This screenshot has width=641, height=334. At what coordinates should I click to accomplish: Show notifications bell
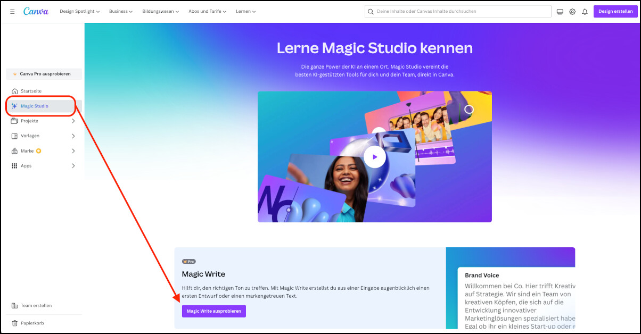pyautogui.click(x=585, y=12)
